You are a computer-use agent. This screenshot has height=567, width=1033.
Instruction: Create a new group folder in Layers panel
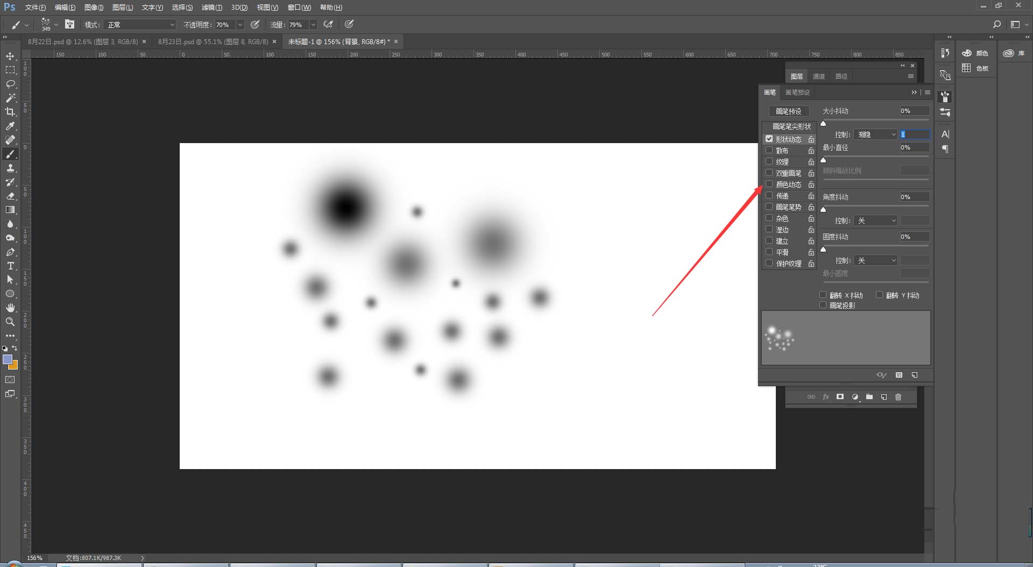point(869,397)
